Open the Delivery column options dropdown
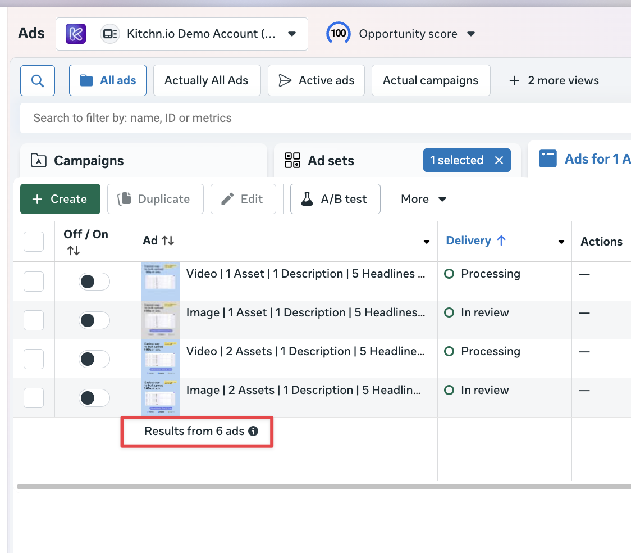Screen dimensions: 631x553 point(561,242)
